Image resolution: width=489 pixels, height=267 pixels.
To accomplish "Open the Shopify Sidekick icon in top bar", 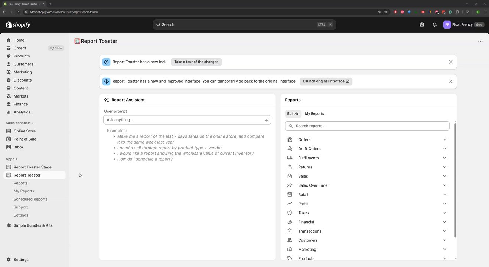I will (x=422, y=25).
